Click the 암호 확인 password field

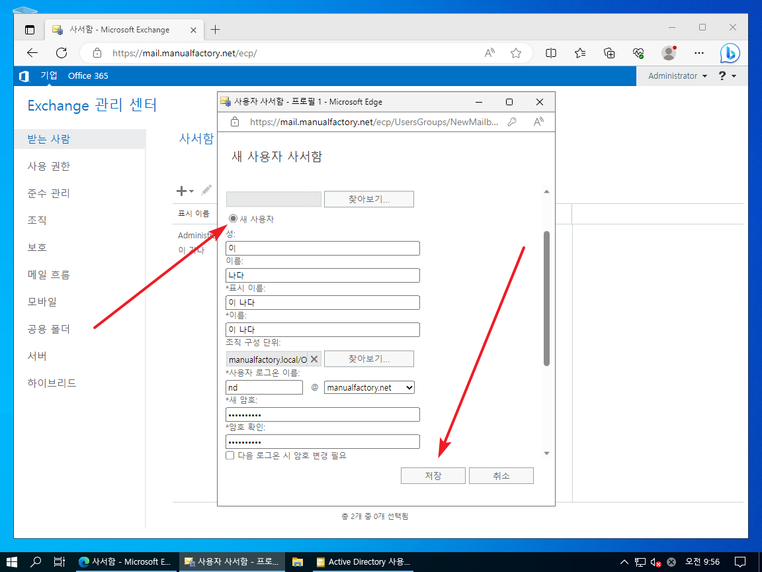click(323, 442)
